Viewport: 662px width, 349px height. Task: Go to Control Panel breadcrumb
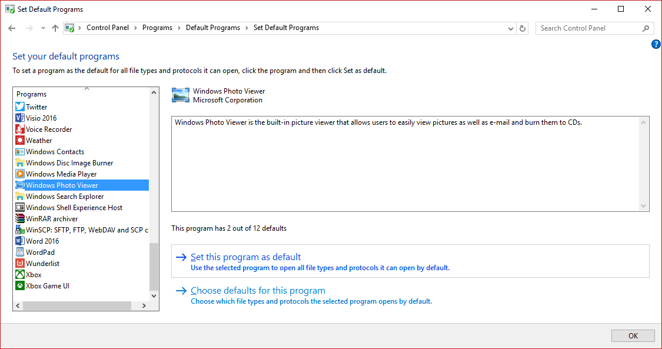108,28
